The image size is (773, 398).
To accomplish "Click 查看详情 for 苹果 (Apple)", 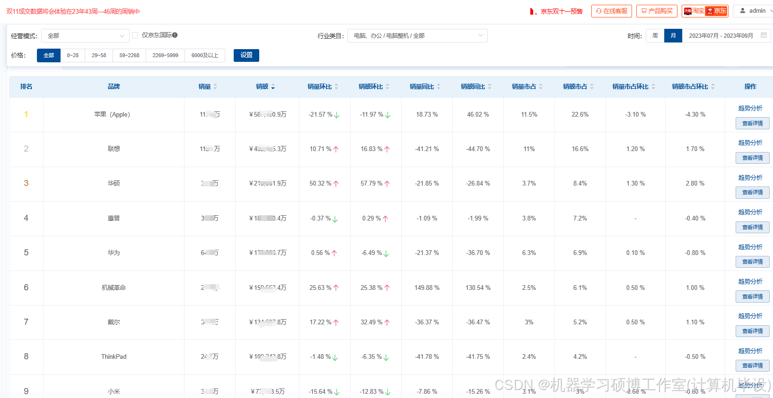I will point(752,123).
